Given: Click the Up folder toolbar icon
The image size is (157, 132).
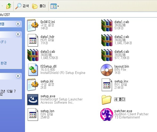Looking at the screenshot, I should 9,6.
